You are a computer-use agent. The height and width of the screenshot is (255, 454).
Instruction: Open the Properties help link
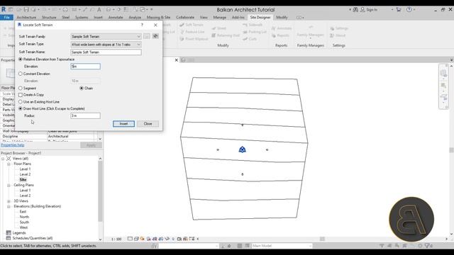pos(13,144)
